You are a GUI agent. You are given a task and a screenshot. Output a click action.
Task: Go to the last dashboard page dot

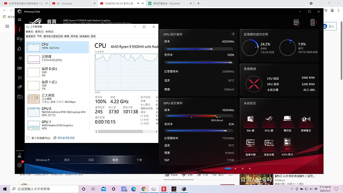250,169
